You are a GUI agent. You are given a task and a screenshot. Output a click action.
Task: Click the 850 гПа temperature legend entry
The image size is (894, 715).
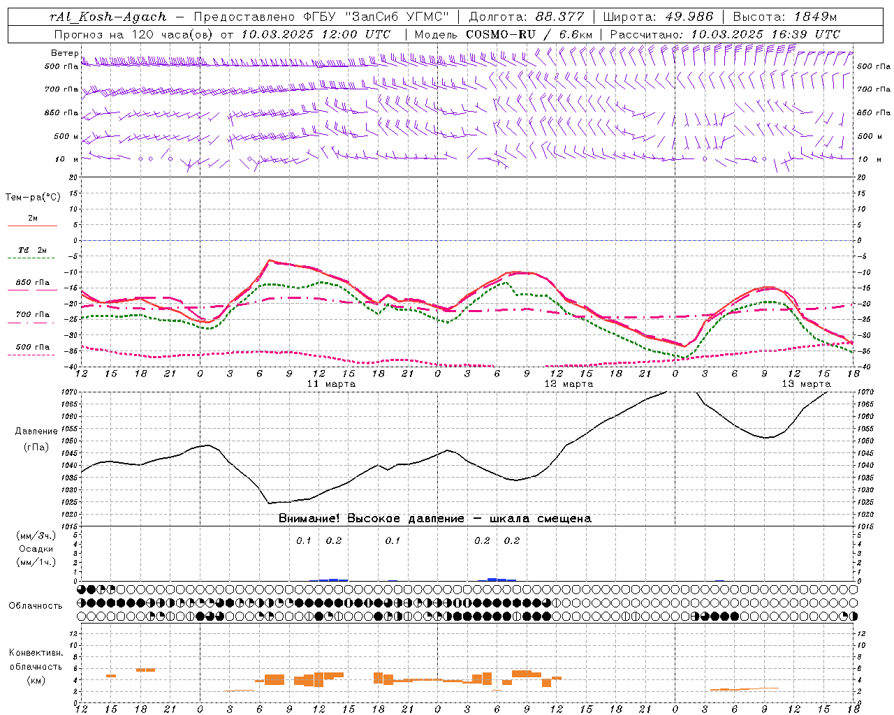tap(33, 283)
